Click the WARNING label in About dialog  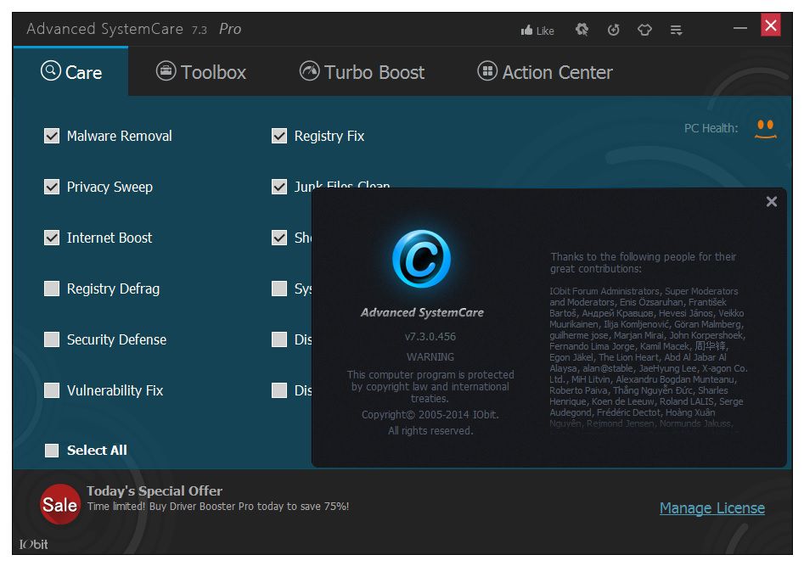(430, 356)
